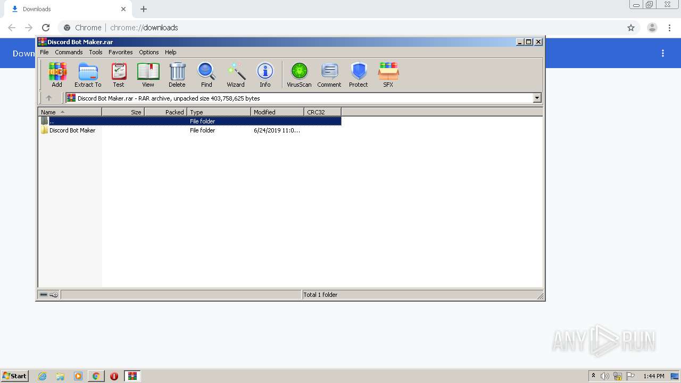Click the SFX conversion icon
Viewport: 681px width, 383px height.
coord(388,74)
